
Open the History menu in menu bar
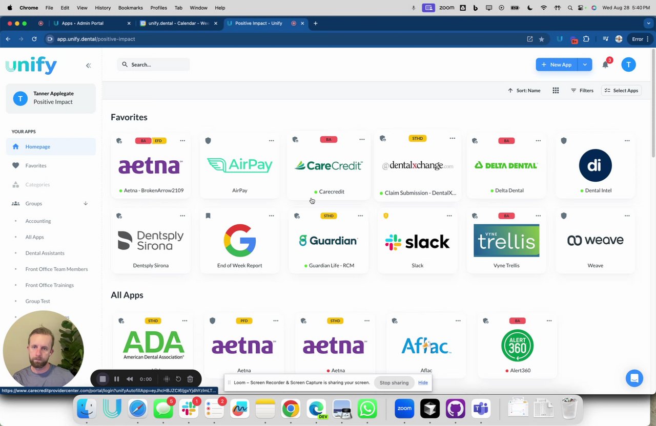[102, 8]
